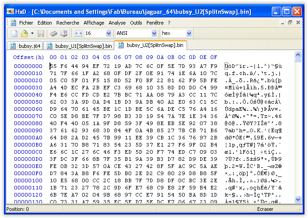
Task: Click the New file toolbar icon
Action: (14, 34)
